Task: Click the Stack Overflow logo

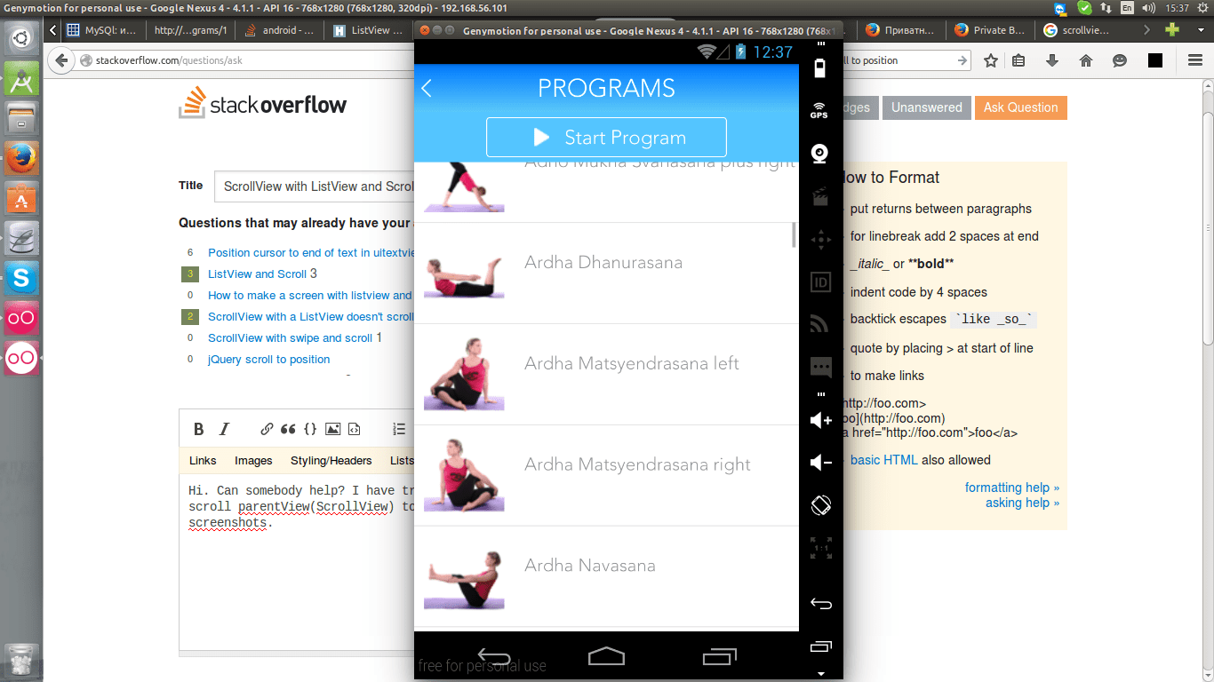Action: (263, 104)
